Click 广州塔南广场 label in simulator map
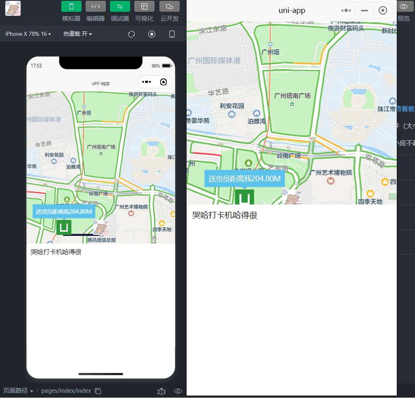The height and width of the screenshot is (398, 415). tap(101, 147)
